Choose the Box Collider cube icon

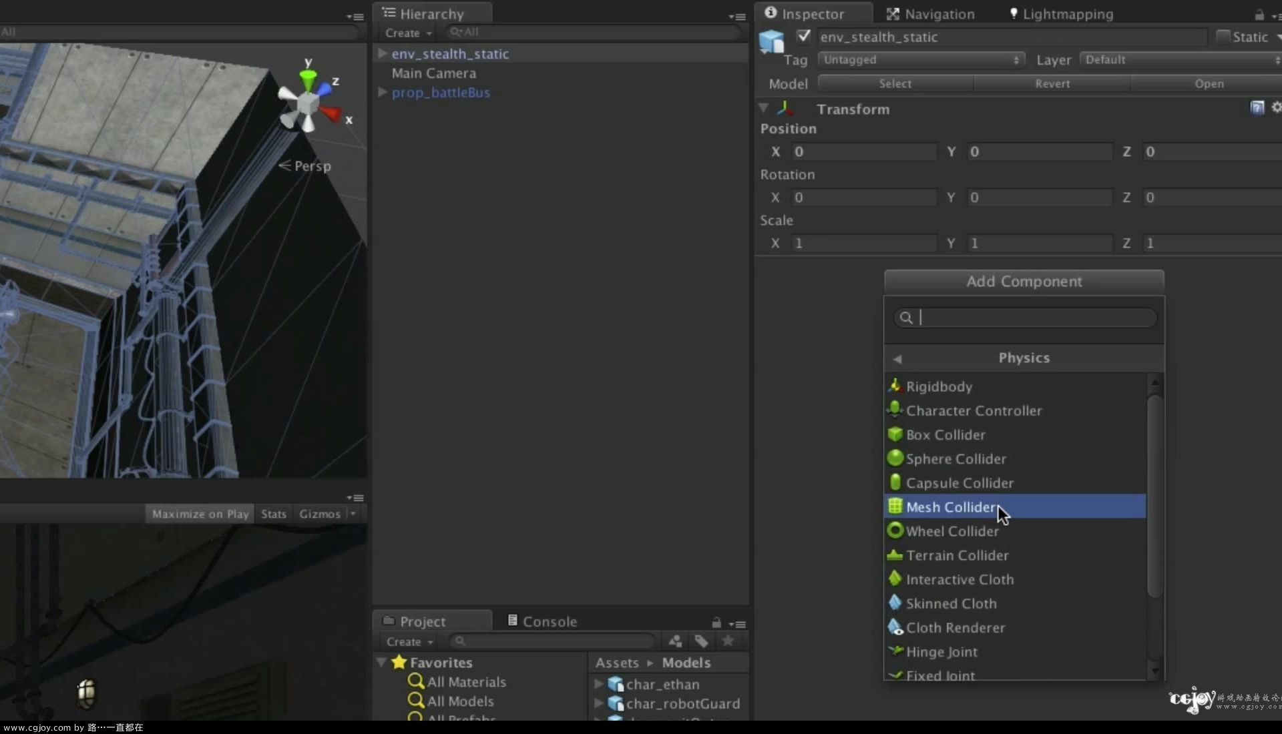895,434
